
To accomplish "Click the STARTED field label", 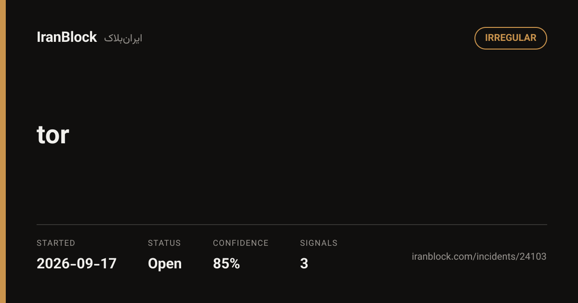I will [x=56, y=243].
